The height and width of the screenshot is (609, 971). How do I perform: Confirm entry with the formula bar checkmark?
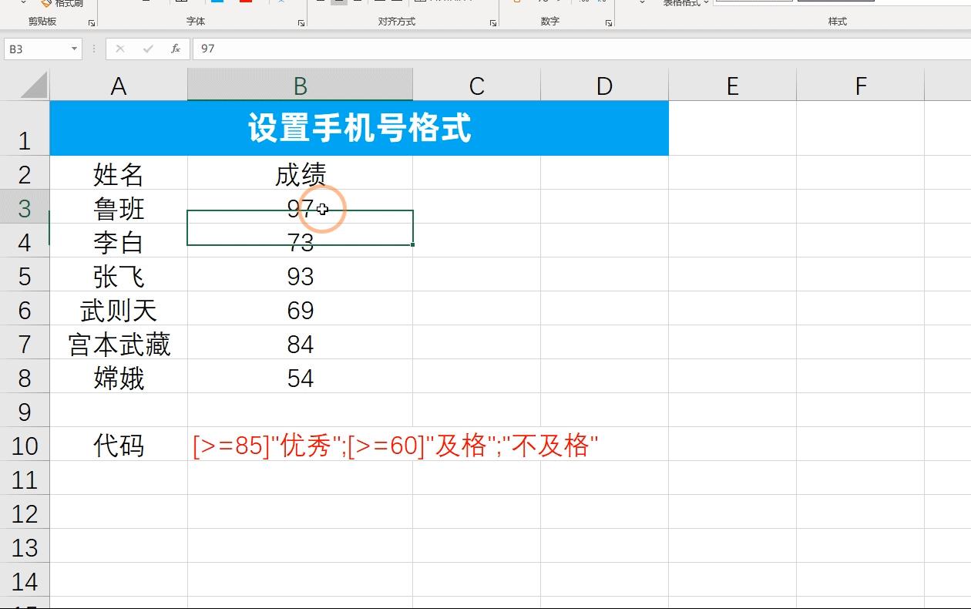point(146,49)
